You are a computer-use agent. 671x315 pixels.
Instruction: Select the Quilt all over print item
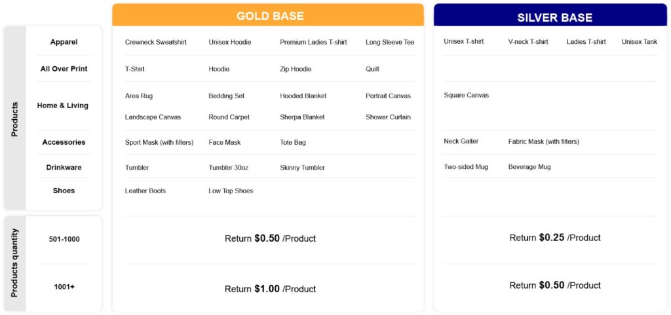click(372, 69)
